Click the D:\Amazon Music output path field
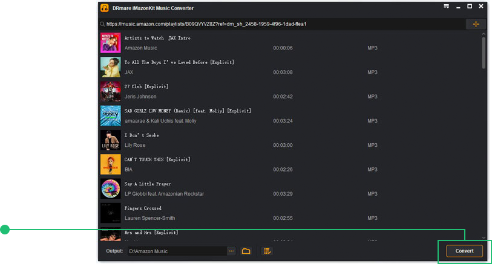 (177, 251)
